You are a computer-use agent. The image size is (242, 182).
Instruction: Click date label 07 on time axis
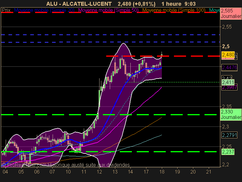point(52,172)
